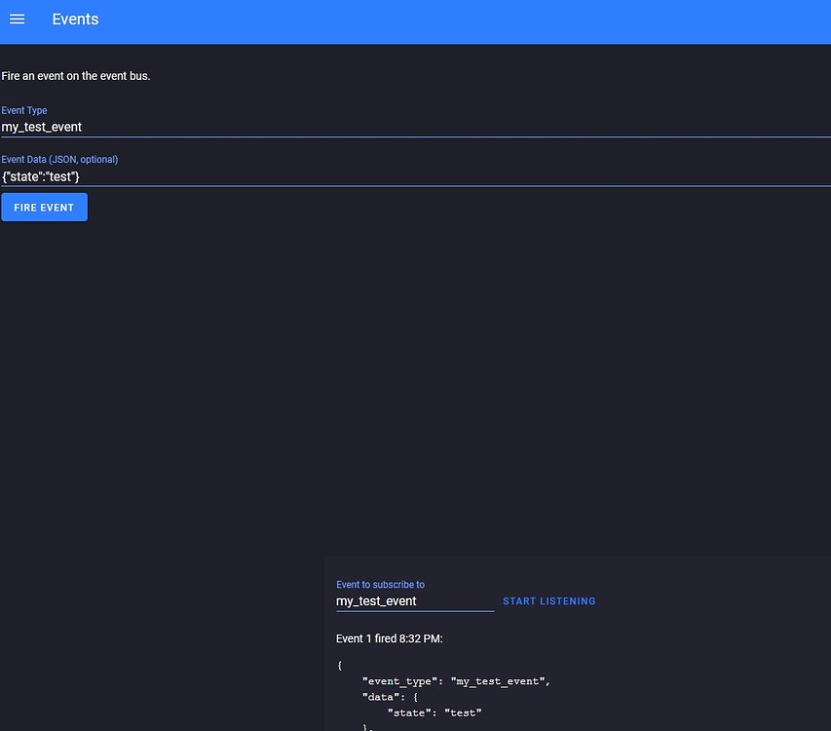Click the {"state":"test"} text in Event Data
The width and height of the screenshot is (831, 731).
42,176
